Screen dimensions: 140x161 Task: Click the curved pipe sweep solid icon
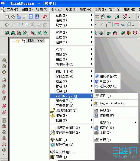tap(25, 33)
